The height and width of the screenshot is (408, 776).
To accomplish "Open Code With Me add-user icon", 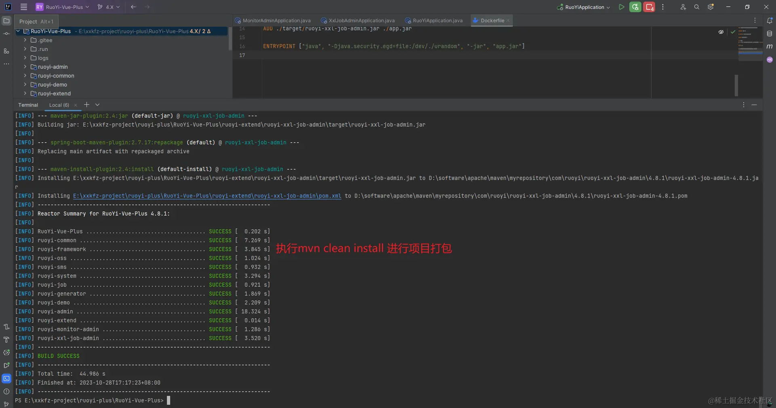I will tap(683, 7).
